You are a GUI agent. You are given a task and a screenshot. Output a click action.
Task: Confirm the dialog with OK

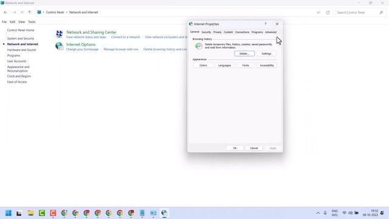pos(235,148)
